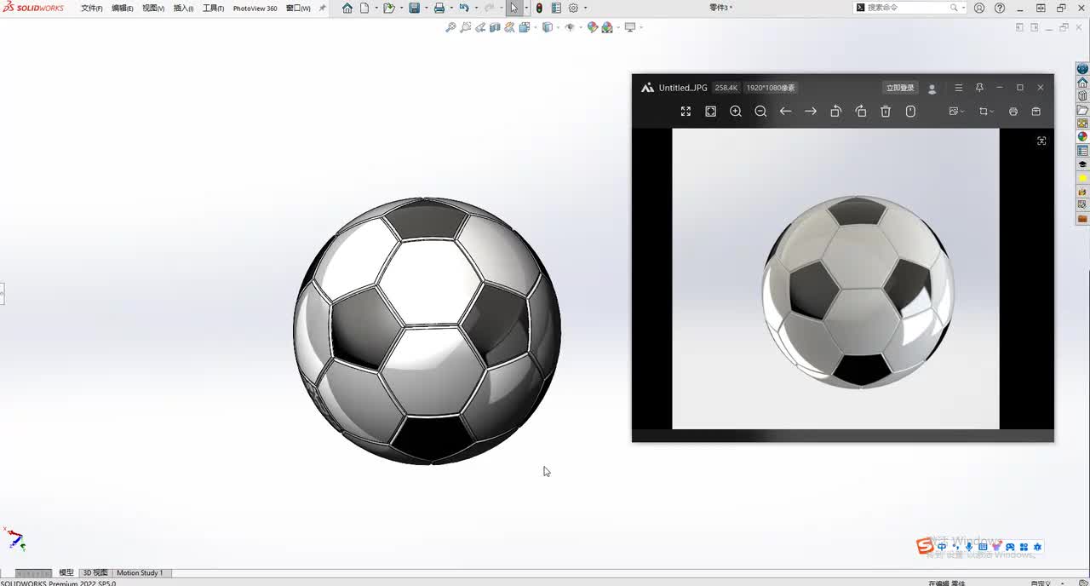Click the Apply Scene icon

pos(607,27)
